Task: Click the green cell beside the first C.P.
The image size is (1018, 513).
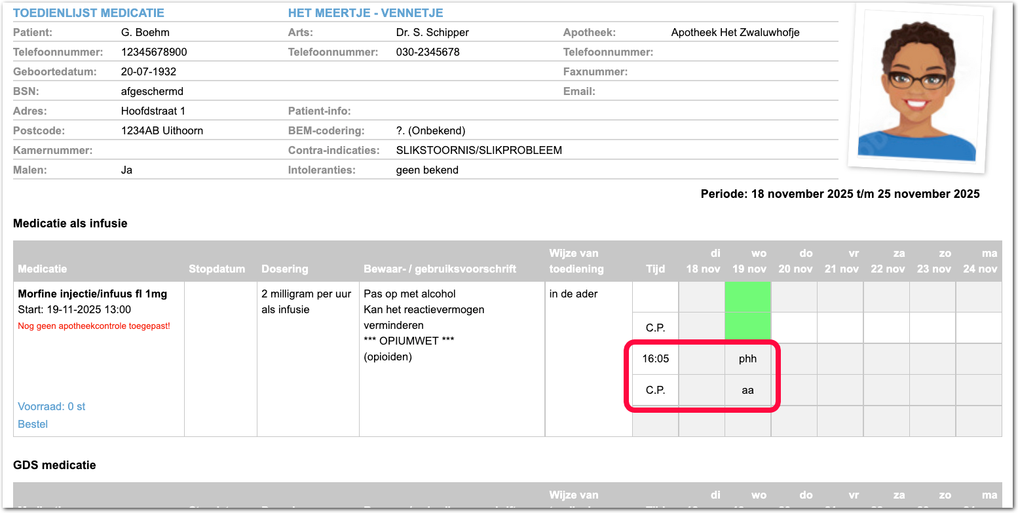Action: tap(747, 328)
